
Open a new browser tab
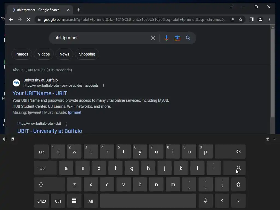(x=79, y=10)
